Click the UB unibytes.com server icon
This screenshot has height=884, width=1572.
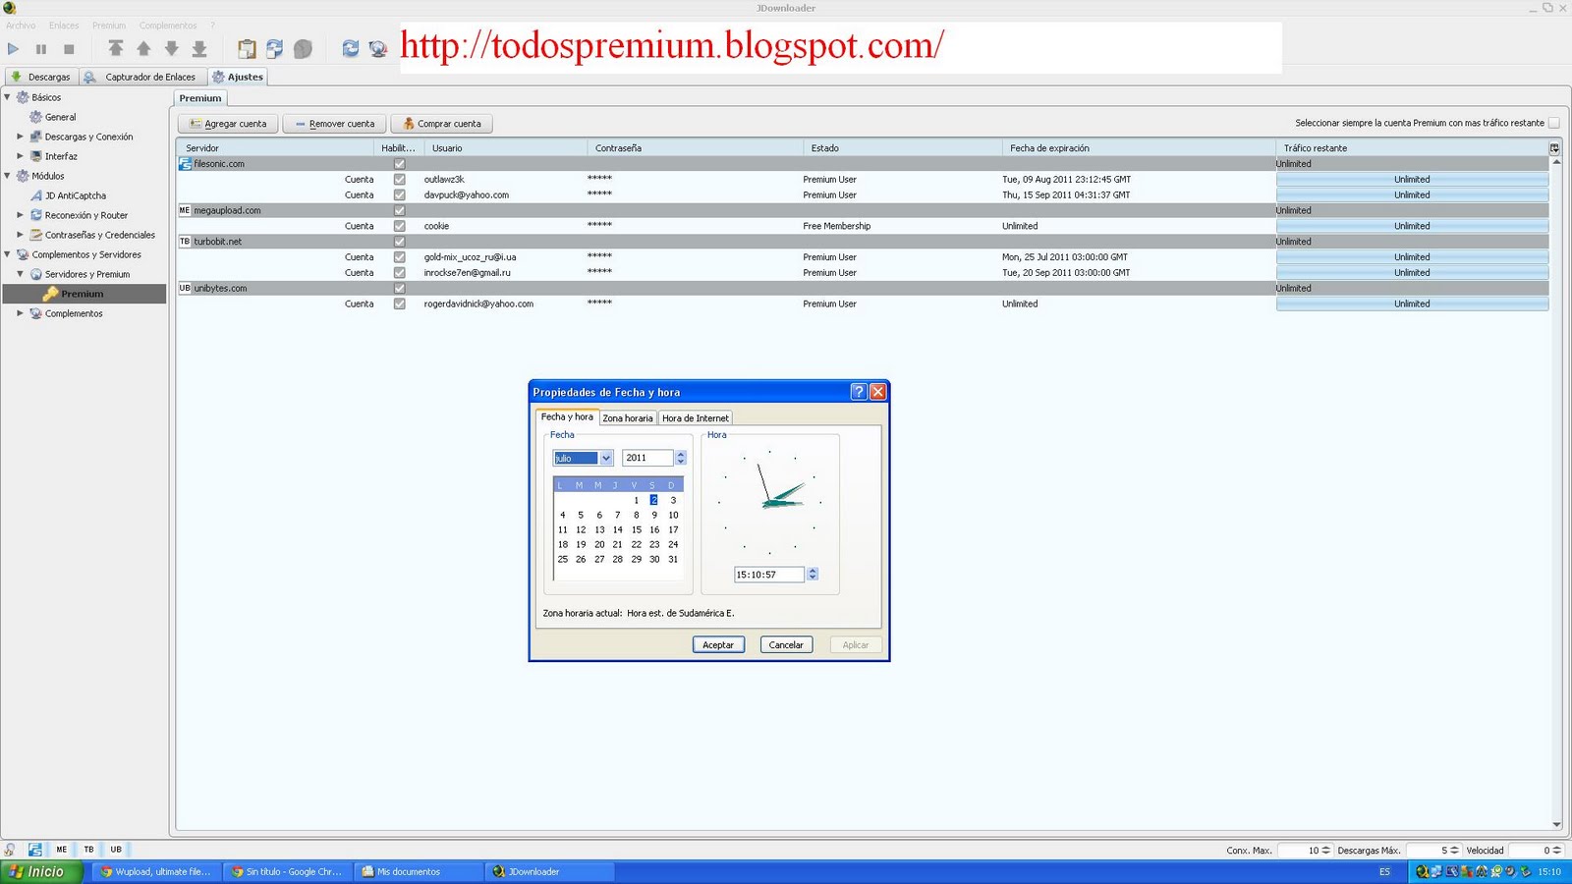pyautogui.click(x=185, y=288)
